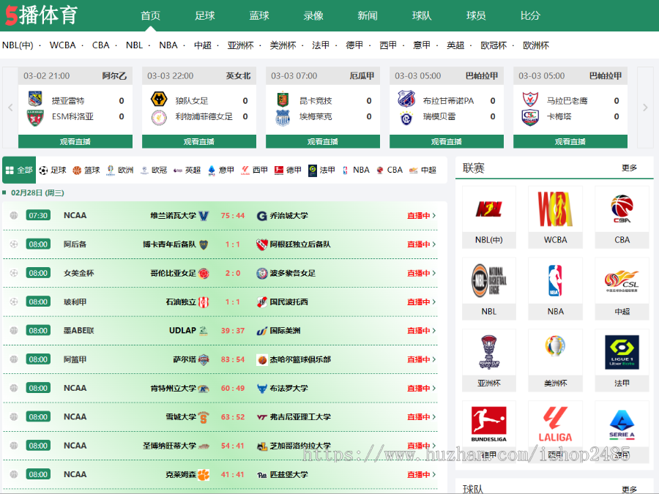Viewport: 659px width, 494px height.
Task: Show next matches with right carousel arrow
Action: tap(645, 108)
